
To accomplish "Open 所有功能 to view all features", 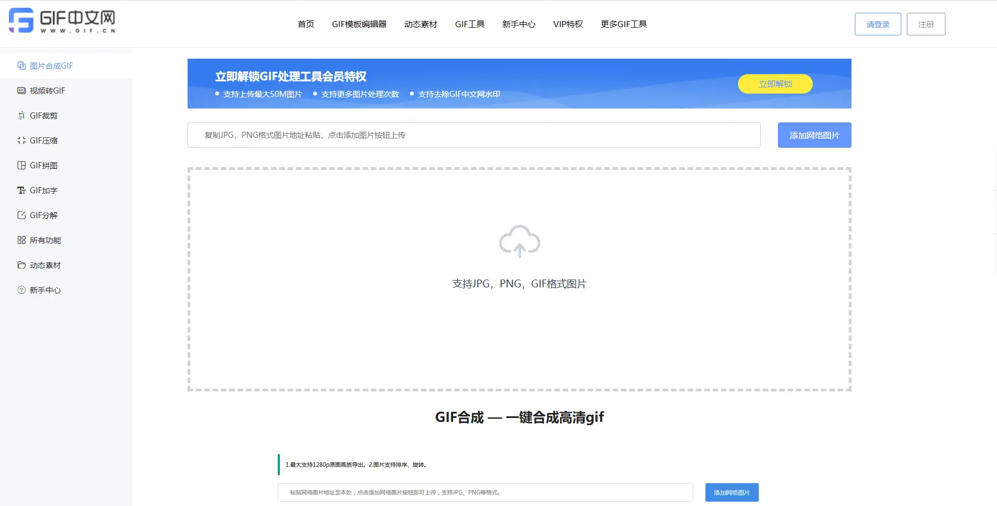I will [x=45, y=240].
